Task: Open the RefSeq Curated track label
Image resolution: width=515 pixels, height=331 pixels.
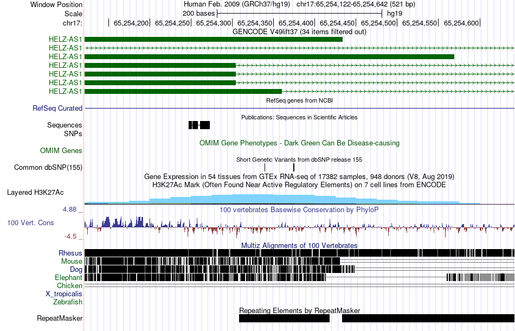Action: point(57,108)
